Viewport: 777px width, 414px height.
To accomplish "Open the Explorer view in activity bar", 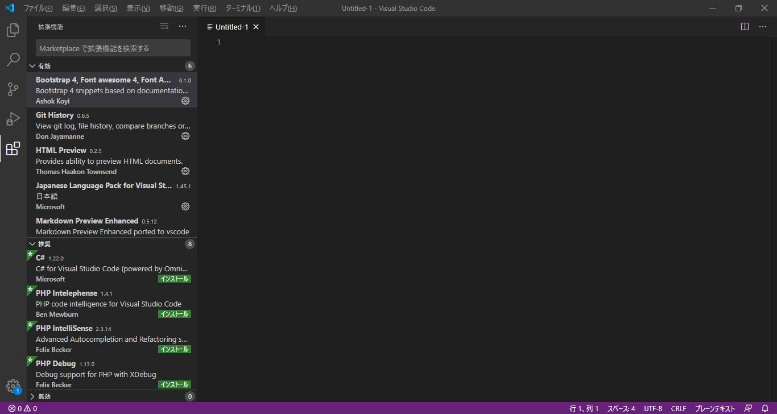I will (13, 30).
